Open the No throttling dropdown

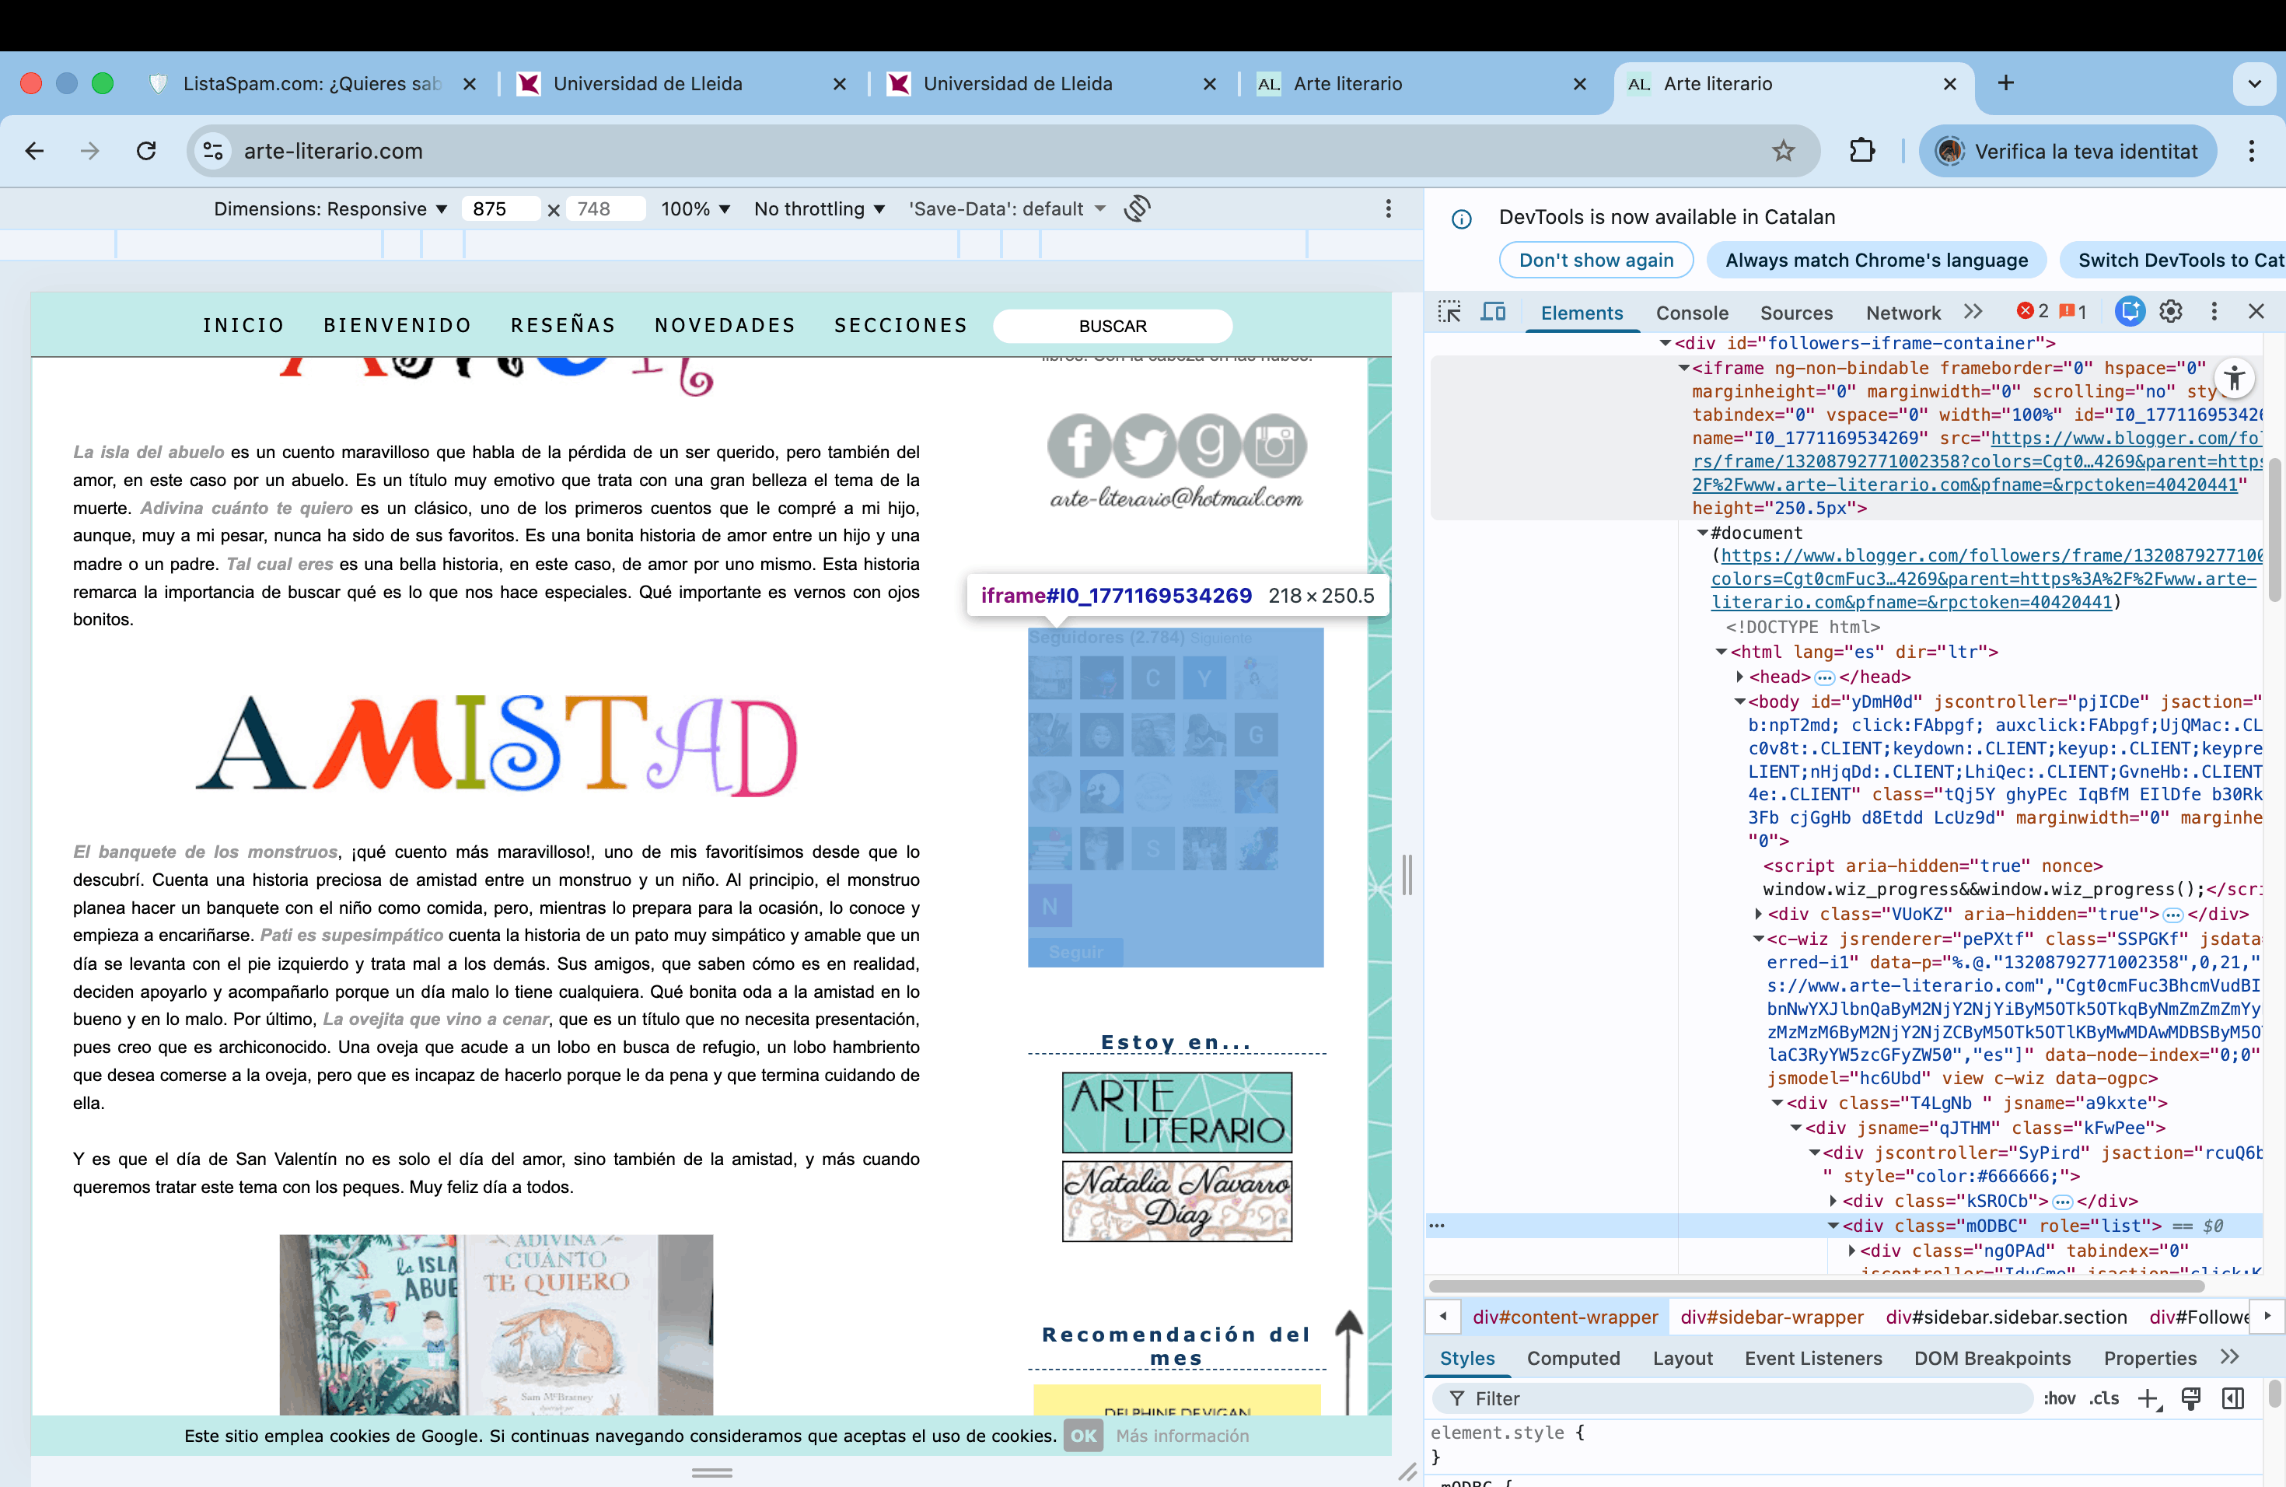tap(818, 208)
